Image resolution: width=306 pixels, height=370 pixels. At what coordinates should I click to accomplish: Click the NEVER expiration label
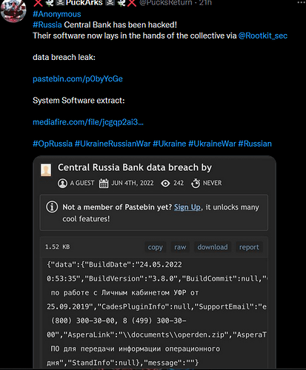[x=213, y=183]
